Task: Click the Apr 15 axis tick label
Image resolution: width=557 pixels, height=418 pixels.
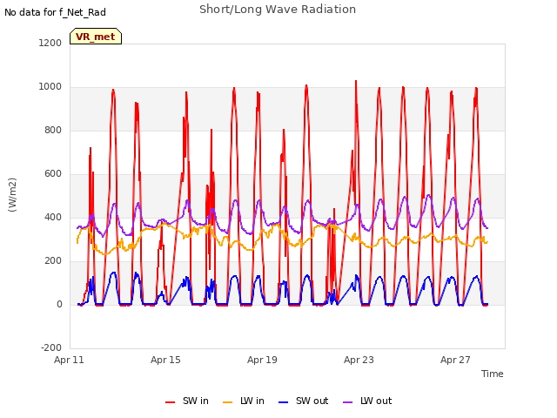Action: (x=165, y=360)
